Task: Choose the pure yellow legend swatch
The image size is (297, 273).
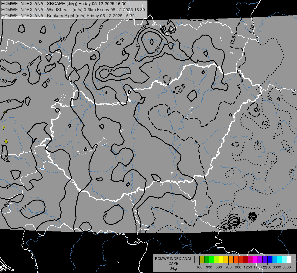Action: pyautogui.click(x=221, y=260)
